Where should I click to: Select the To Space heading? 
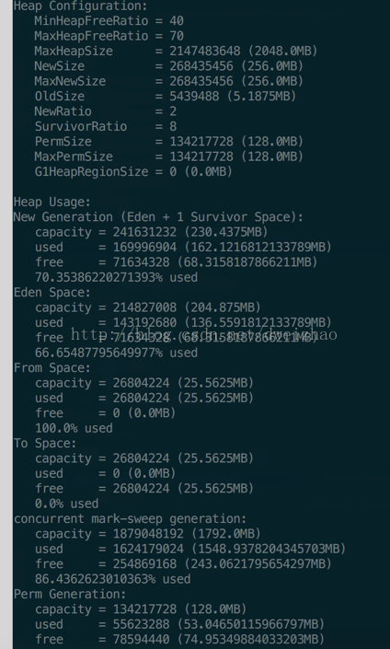[45, 443]
